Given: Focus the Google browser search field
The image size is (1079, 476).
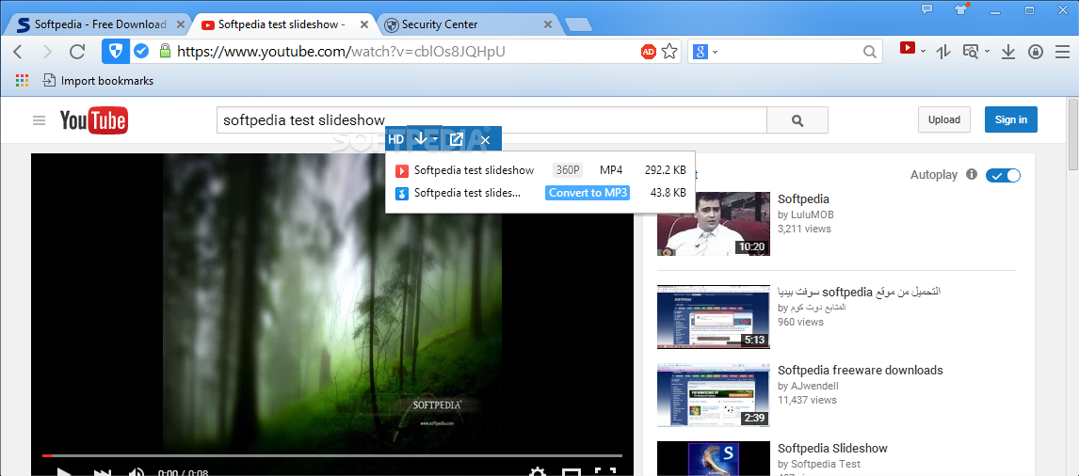Looking at the screenshot, I should coord(790,52).
